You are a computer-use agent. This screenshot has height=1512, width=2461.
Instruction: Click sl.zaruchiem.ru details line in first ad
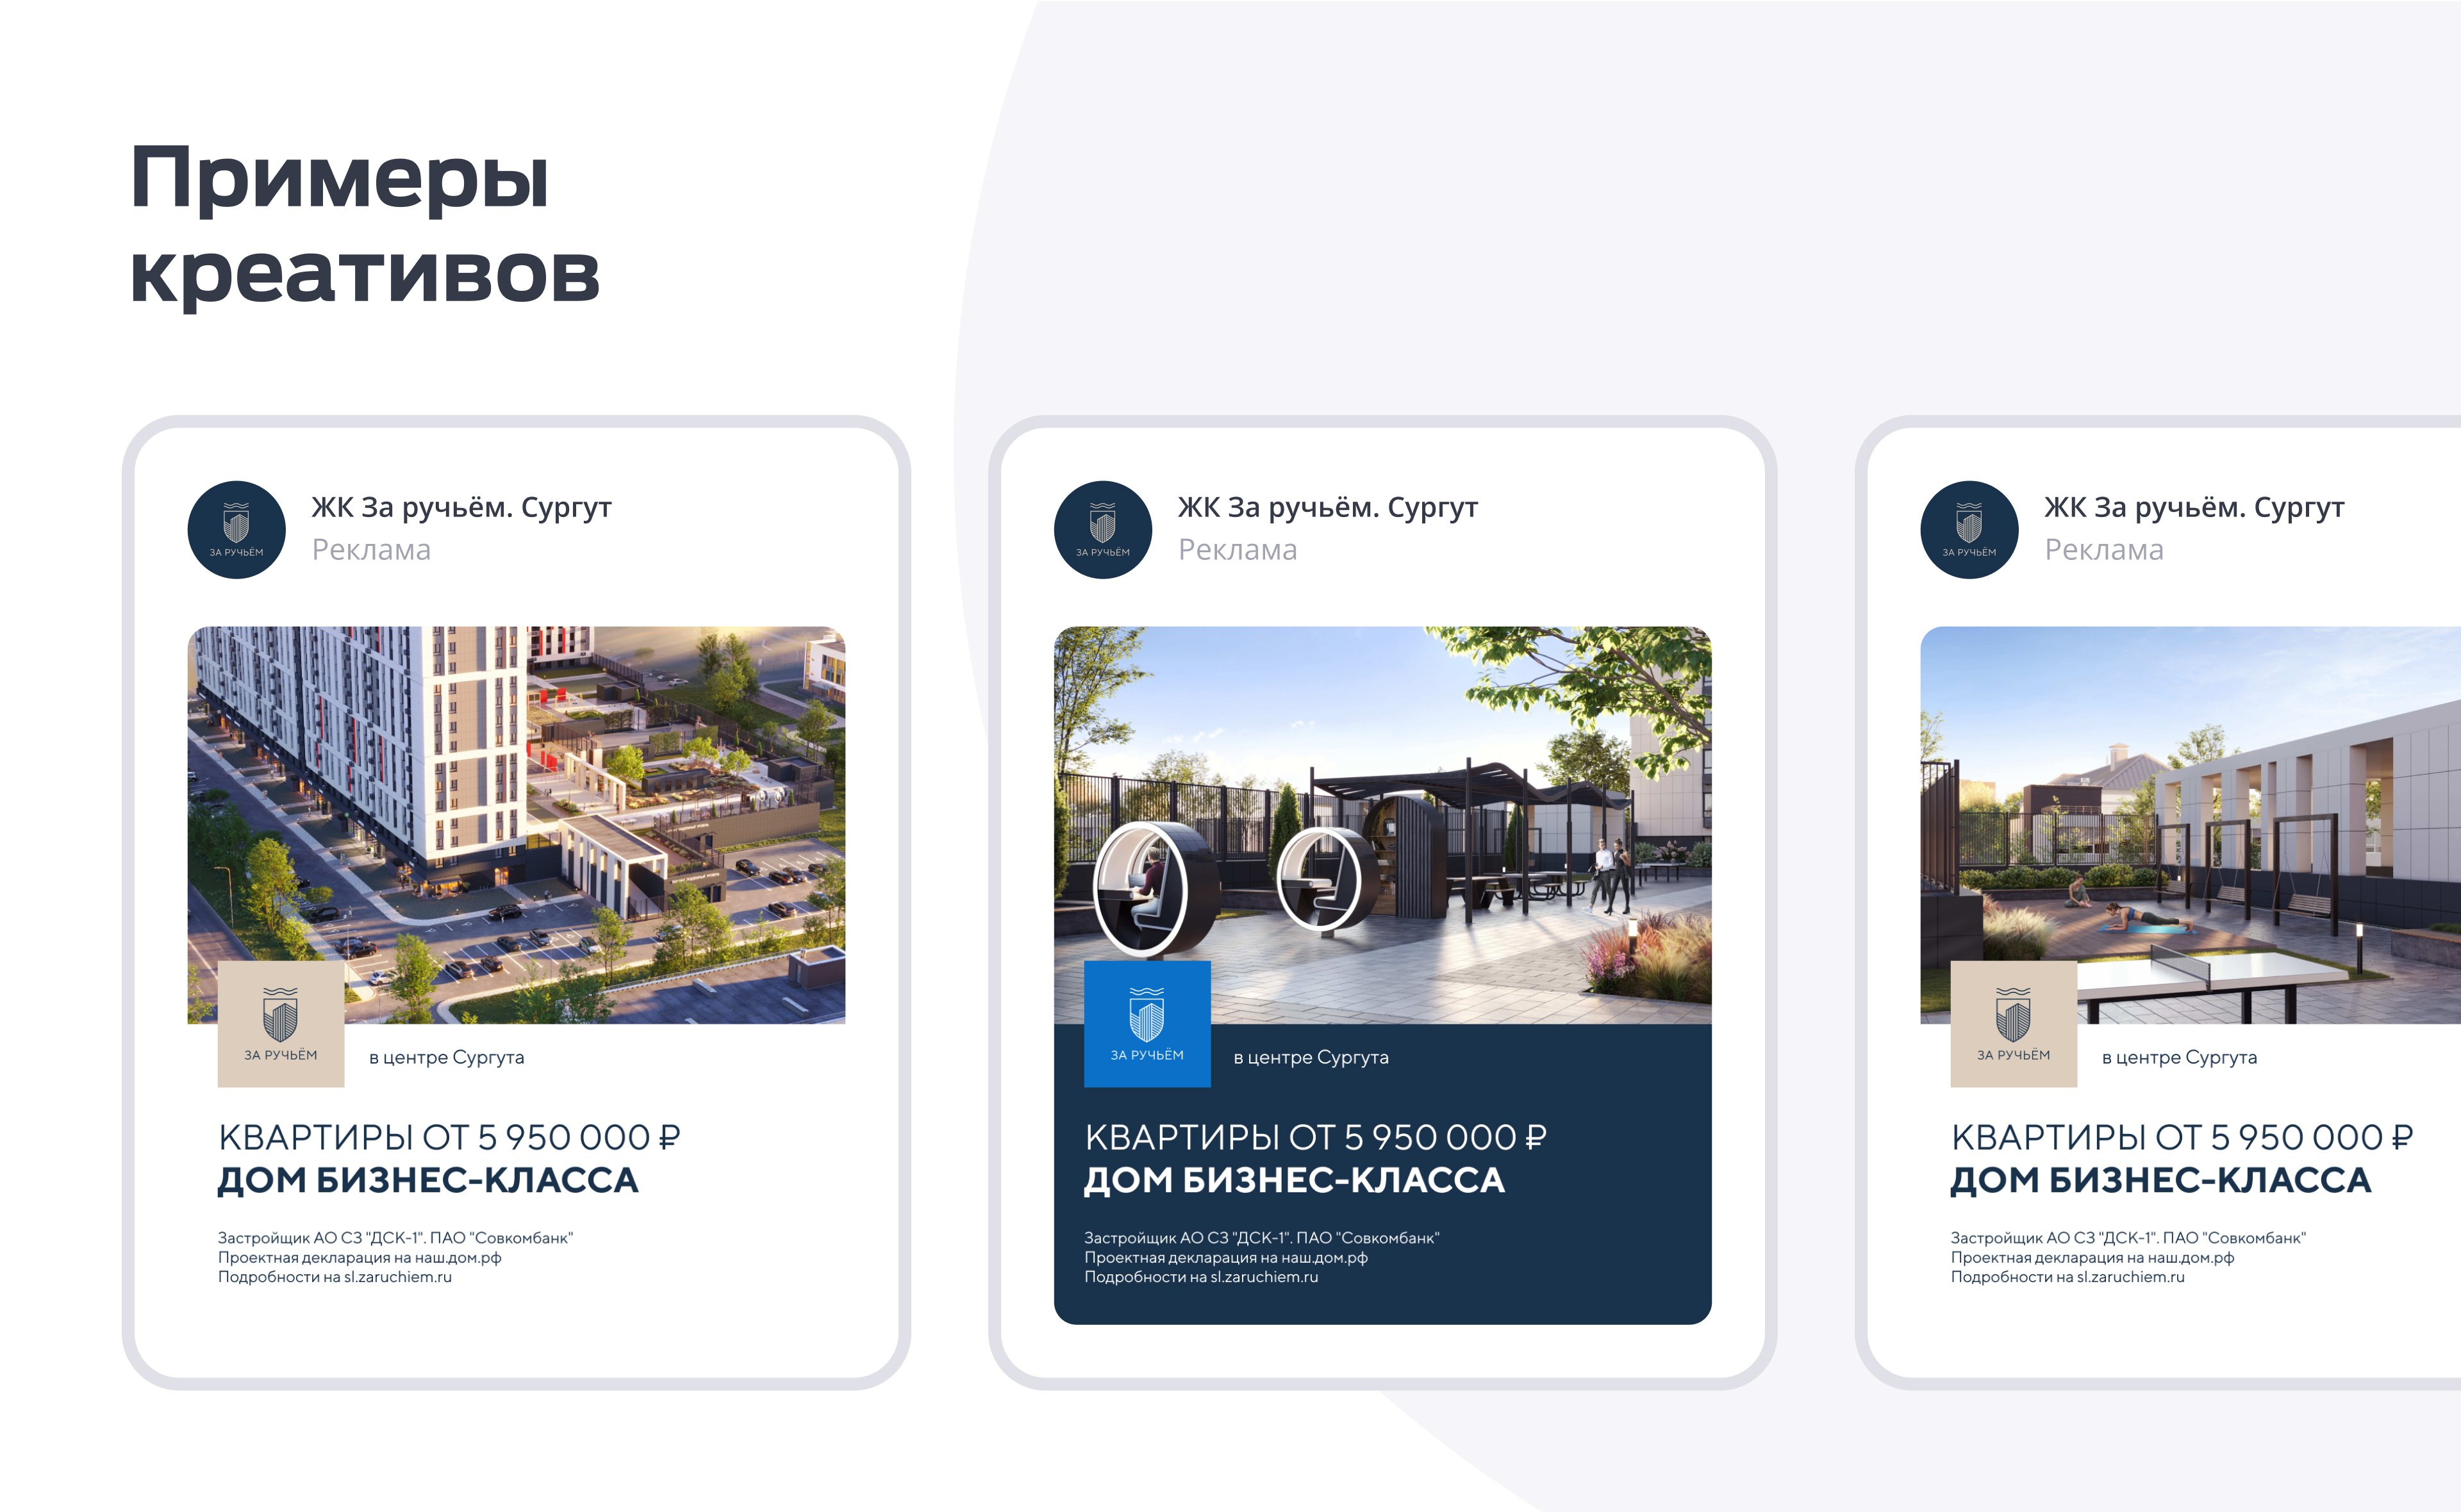click(335, 1277)
